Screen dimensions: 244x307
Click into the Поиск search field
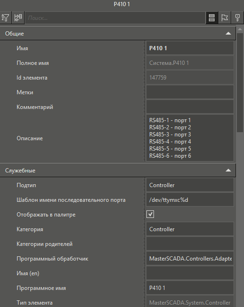point(115,18)
